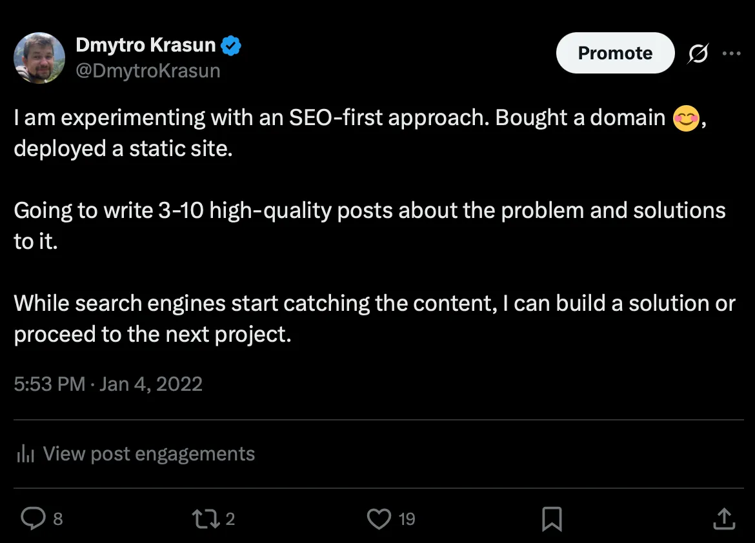Open the reply composer via speech bubble icon
Viewport: 755px width, 543px height.
pos(34,518)
